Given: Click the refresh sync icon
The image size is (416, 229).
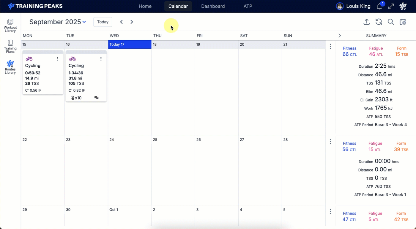Looking at the screenshot, I should pyautogui.click(x=379, y=22).
